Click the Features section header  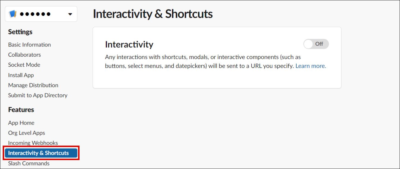[x=21, y=110]
